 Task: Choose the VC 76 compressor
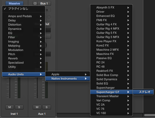(x=111, y=109)
